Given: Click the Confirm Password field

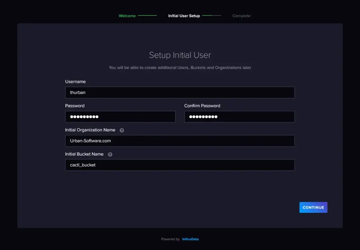Looking at the screenshot, I should point(239,116).
